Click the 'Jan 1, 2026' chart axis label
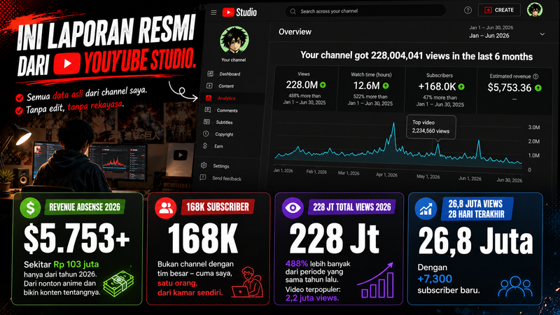Viewport: 560px width, 315px height. (283, 171)
